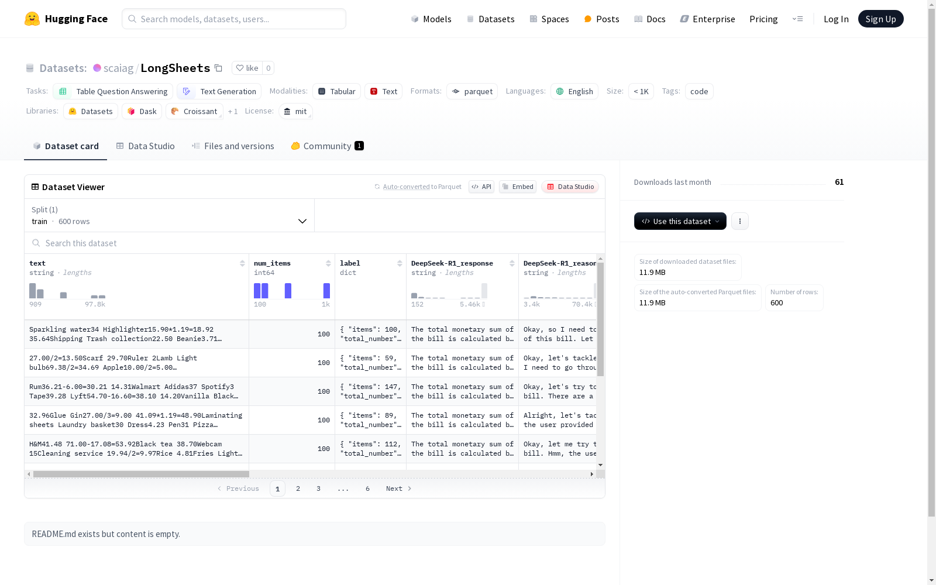Switch to Files and versions tab
Image resolution: width=936 pixels, height=585 pixels.
[233, 146]
